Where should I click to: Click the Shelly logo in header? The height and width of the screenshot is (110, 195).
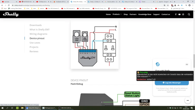click(x=11, y=15)
